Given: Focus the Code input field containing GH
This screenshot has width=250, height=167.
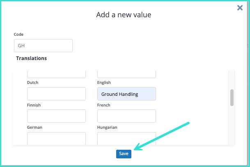Looking at the screenshot, I should point(43,46).
